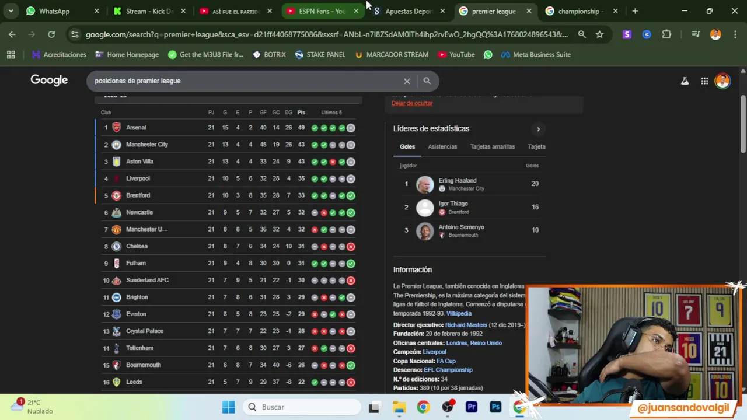Open Chrome three-dot menu
The image size is (747, 420).
(735, 34)
